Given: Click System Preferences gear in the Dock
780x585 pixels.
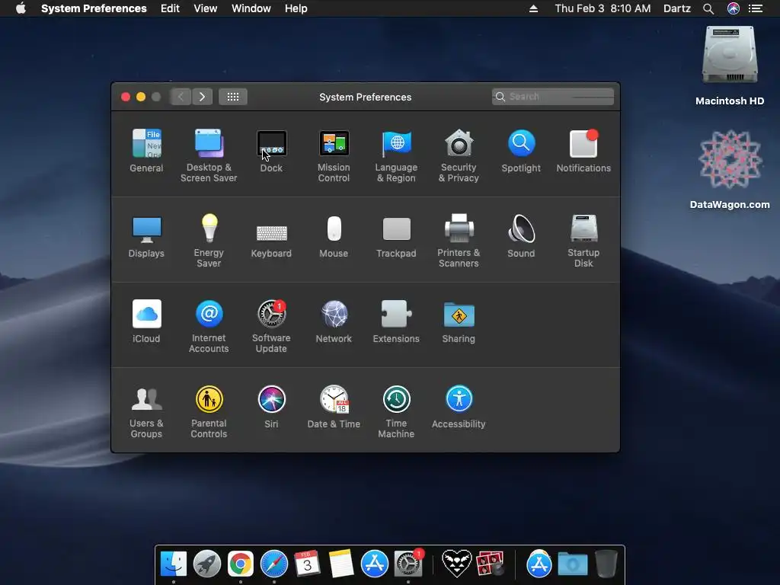Looking at the screenshot, I should (408, 564).
